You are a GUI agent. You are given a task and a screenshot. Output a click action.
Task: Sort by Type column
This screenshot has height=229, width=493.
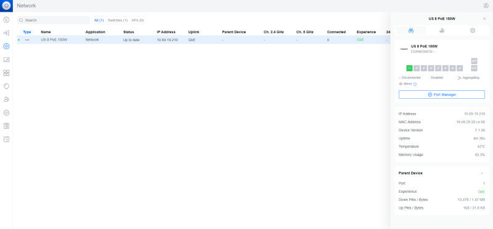pyautogui.click(x=27, y=32)
